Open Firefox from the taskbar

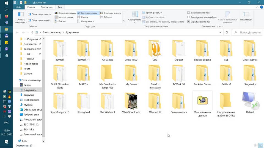click(x=6, y=16)
